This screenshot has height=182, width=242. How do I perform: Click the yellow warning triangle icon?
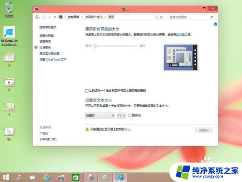(x=87, y=129)
